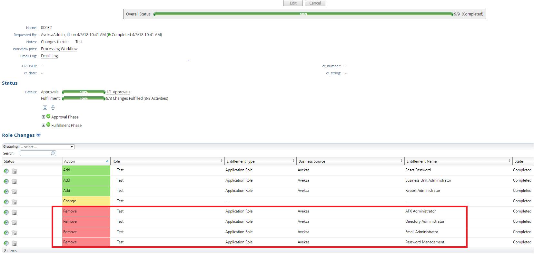This screenshot has width=534, height=254.
Task: Click the magnifier icon in Search box
Action: point(53,153)
